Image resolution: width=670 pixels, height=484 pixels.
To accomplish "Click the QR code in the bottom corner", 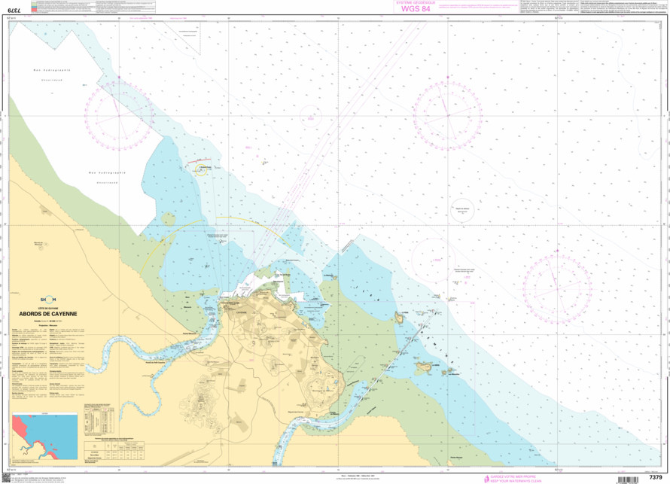I will (5, 478).
